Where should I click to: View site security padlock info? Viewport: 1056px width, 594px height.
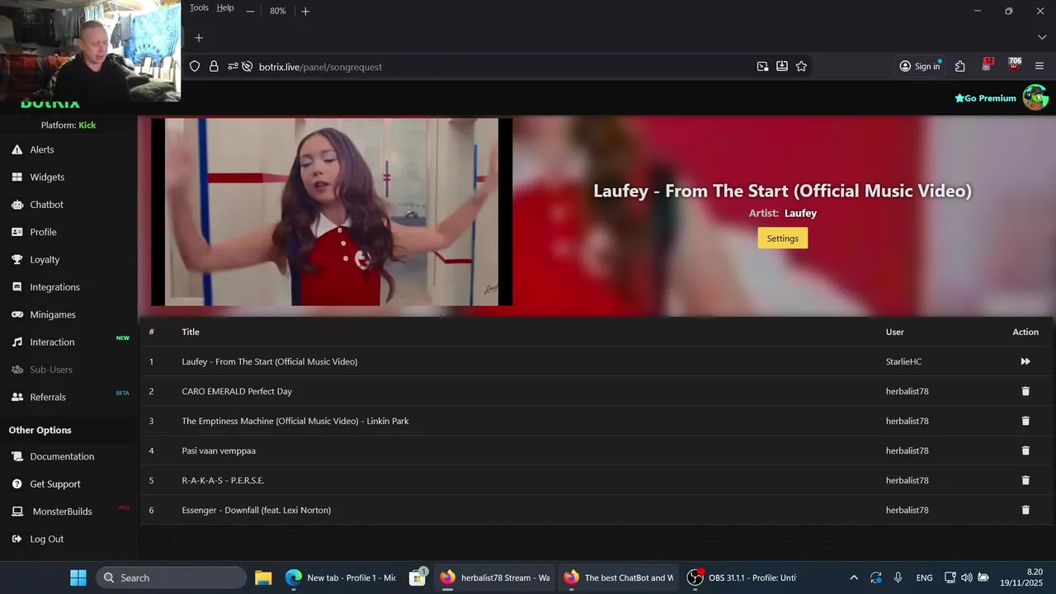214,67
